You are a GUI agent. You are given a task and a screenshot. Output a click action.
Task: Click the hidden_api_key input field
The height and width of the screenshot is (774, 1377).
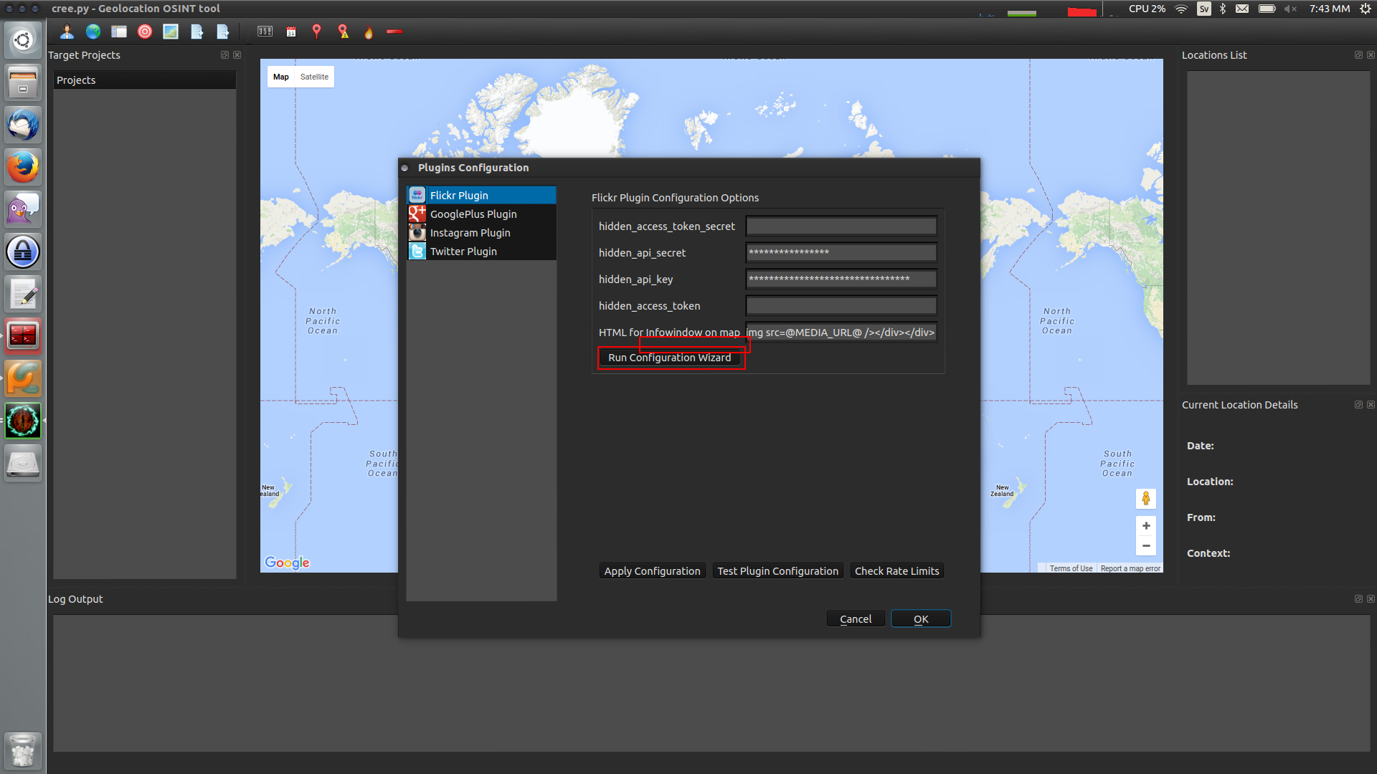point(841,279)
